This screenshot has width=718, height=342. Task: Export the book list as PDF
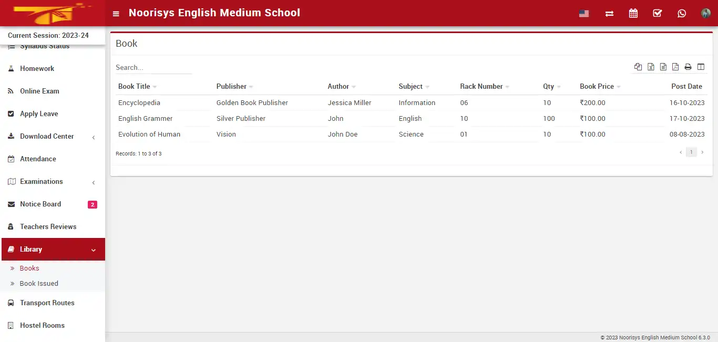[x=675, y=67]
